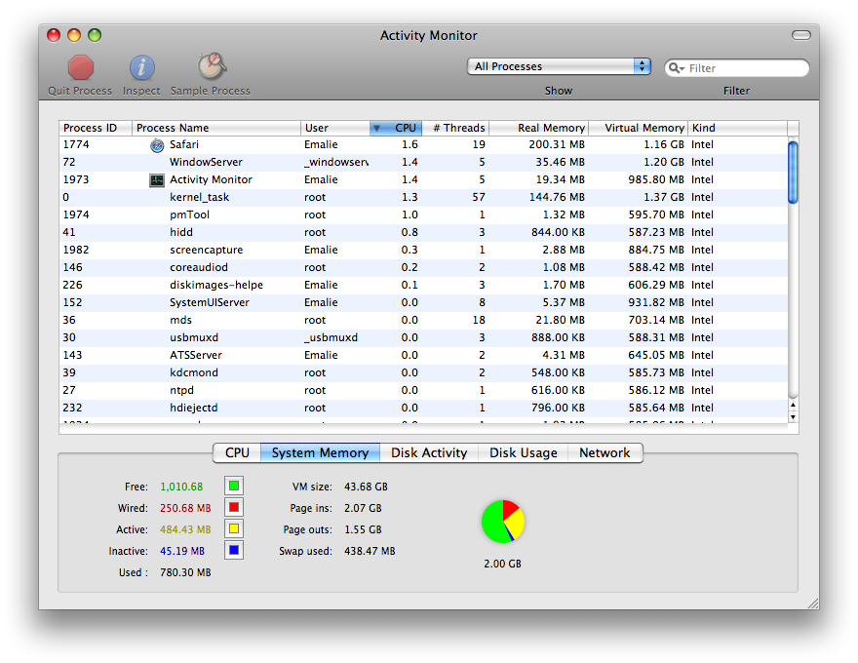This screenshot has height=663, width=858.
Task: Sort by the Virtual Memory column header
Action: [x=638, y=128]
